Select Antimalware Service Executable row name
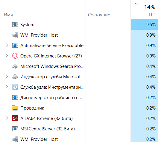This screenshot has height=142, width=158. point(52,46)
